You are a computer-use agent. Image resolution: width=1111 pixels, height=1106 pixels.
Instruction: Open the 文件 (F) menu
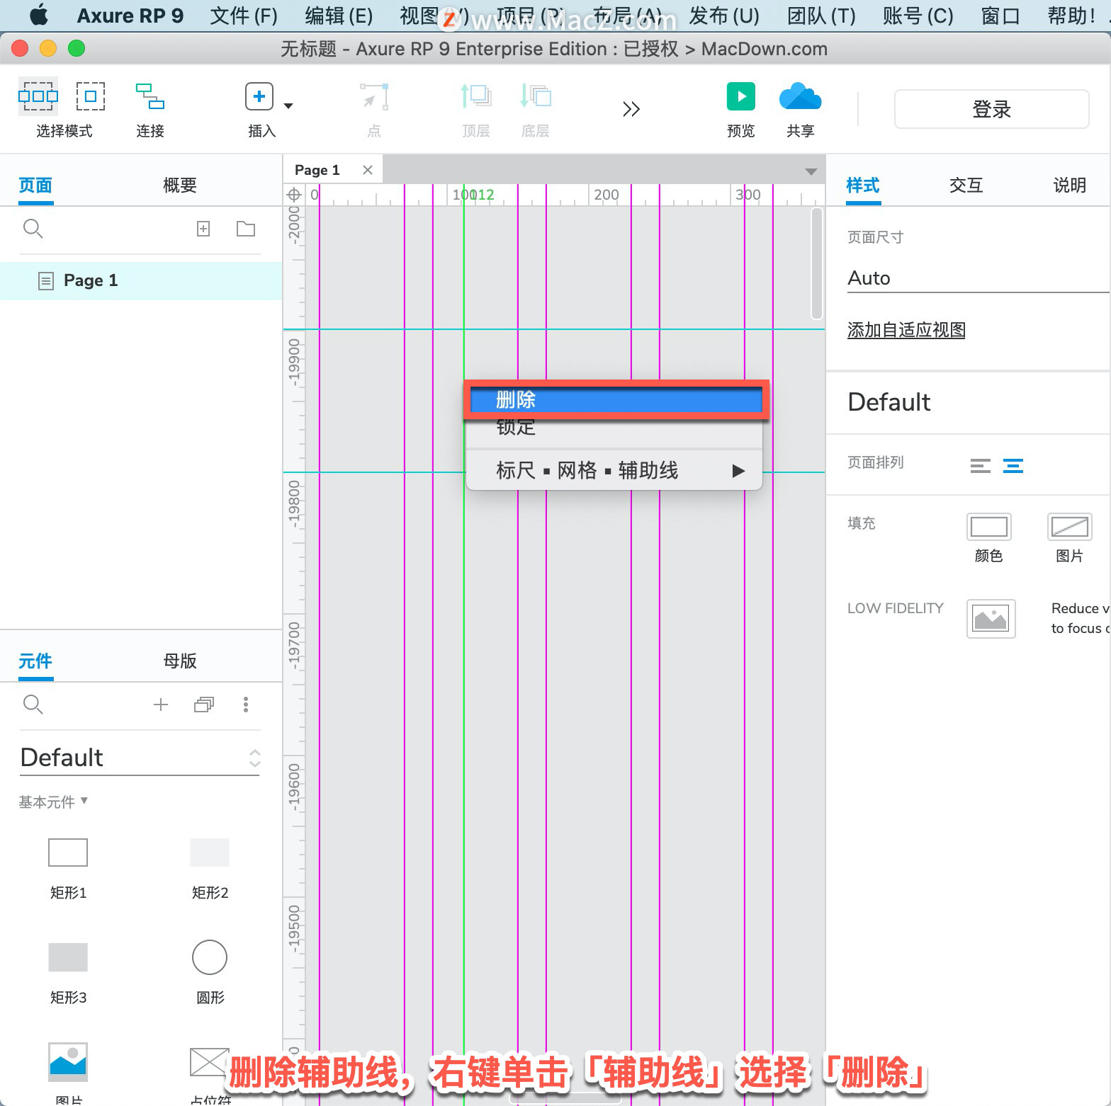click(244, 16)
